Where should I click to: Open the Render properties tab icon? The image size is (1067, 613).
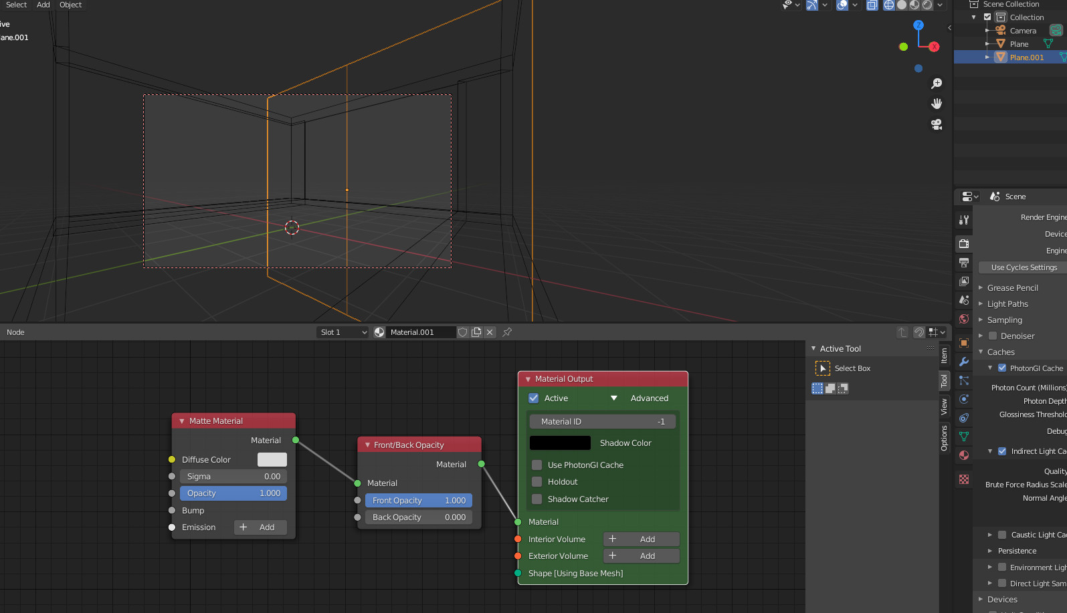click(x=964, y=244)
